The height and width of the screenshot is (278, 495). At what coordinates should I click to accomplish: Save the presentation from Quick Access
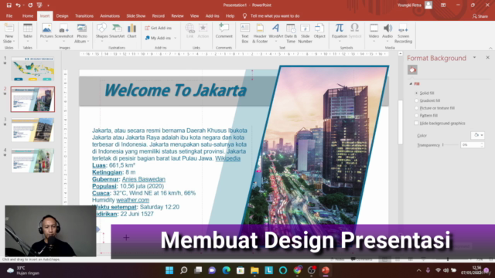tap(9, 5)
